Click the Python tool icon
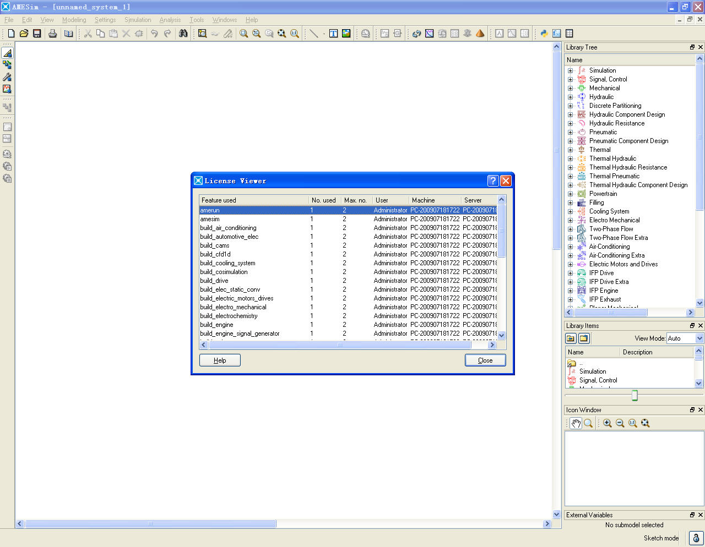The height and width of the screenshot is (547, 705). (x=544, y=34)
